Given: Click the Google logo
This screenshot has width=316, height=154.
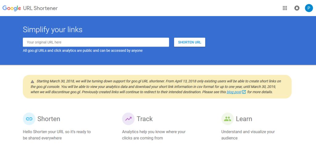Looking at the screenshot, I should pyautogui.click(x=12, y=8).
